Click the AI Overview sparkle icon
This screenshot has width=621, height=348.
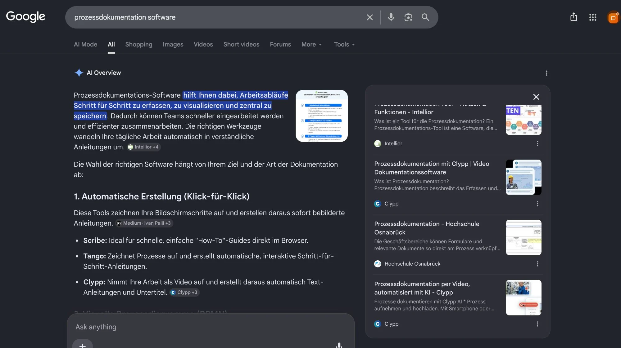point(79,73)
